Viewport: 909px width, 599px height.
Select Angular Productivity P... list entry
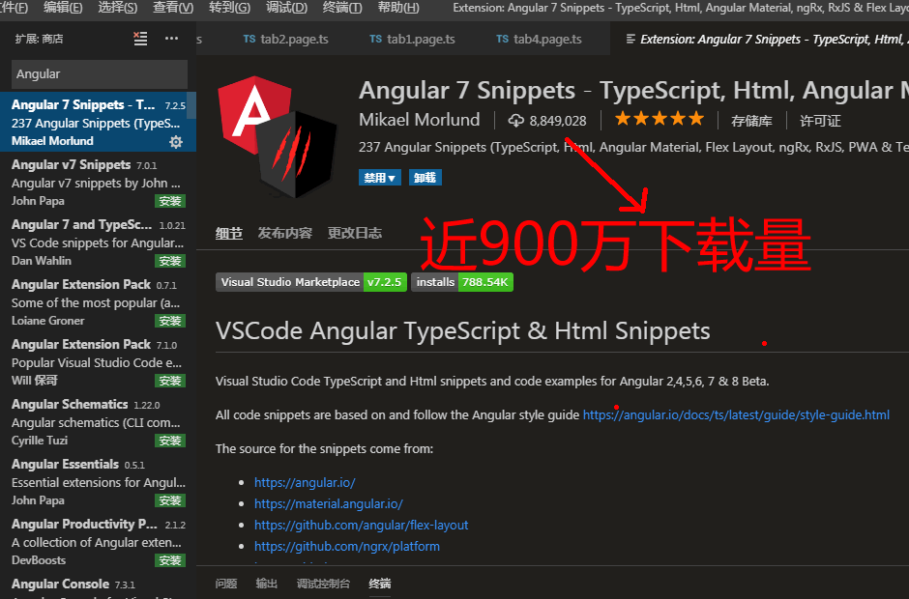(x=98, y=541)
